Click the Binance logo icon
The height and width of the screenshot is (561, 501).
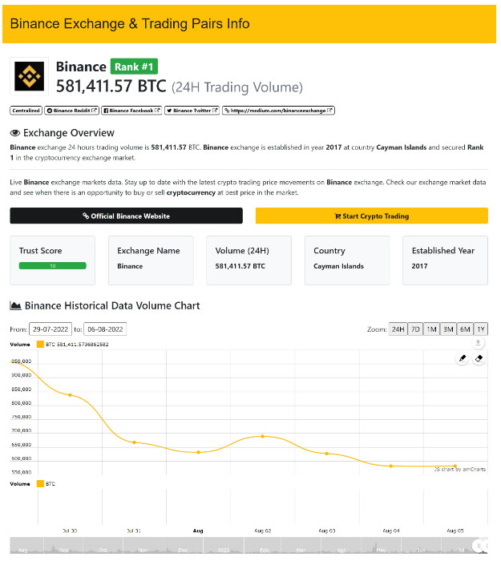29,76
